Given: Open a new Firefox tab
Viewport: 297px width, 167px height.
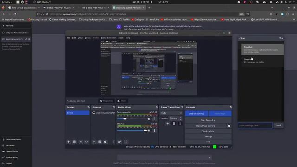Looking at the screenshot, I should (149, 8).
